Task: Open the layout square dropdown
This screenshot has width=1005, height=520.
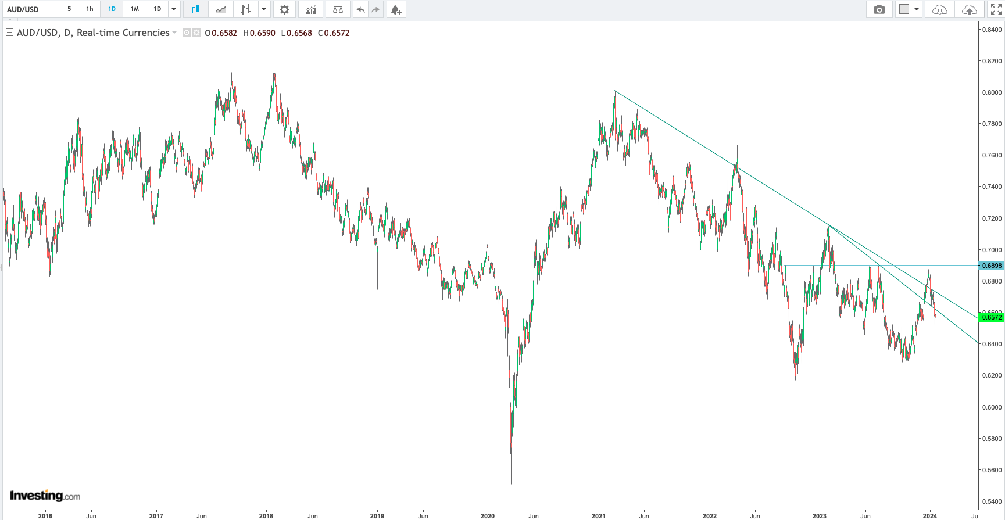Action: pyautogui.click(x=909, y=9)
